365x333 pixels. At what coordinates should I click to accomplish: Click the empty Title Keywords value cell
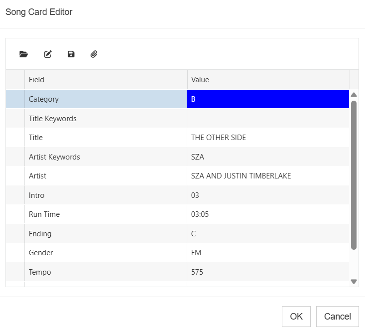pyautogui.click(x=268, y=118)
